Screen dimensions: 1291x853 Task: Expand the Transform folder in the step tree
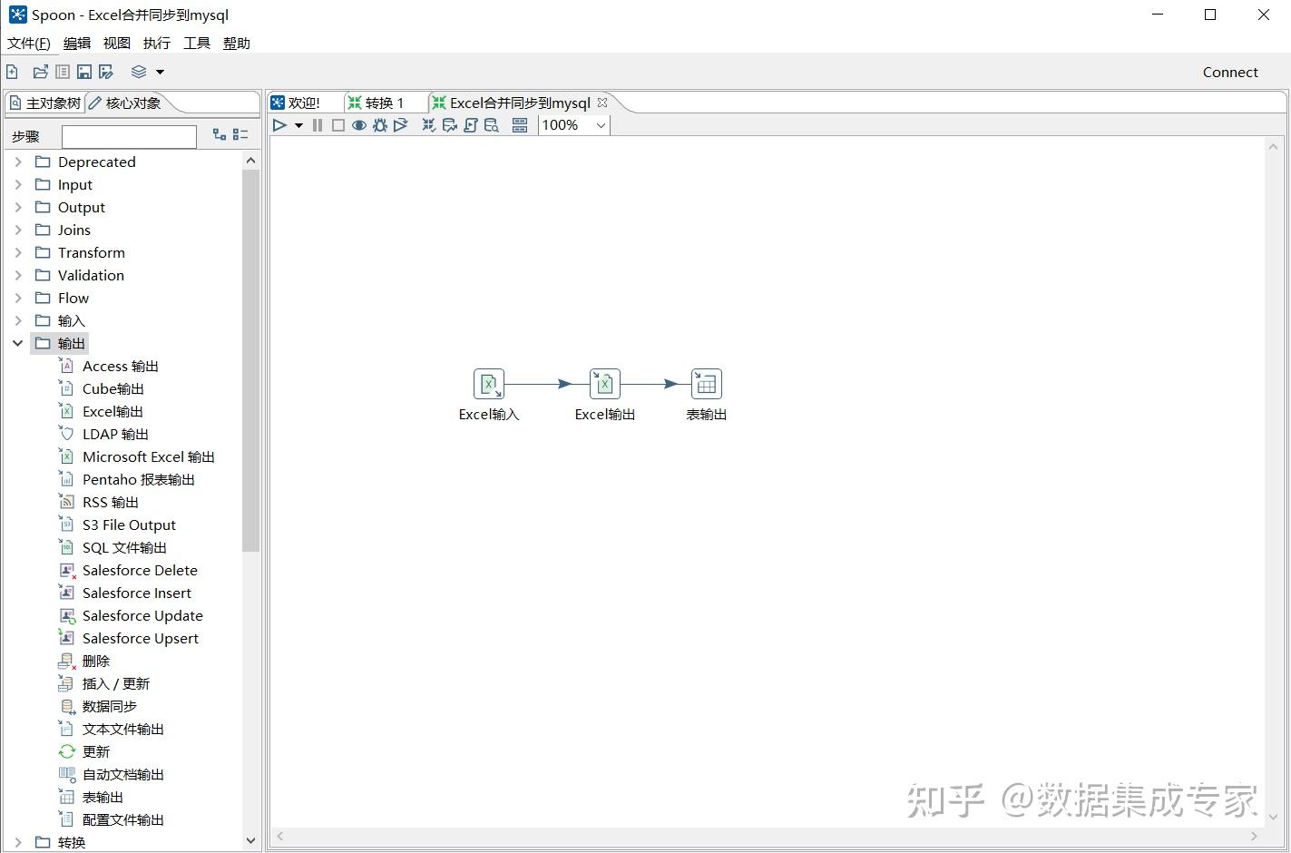pyautogui.click(x=18, y=252)
